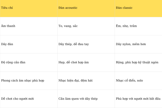162x108 pixels.
Task: Select 'Cần làm quen với dây thép' cell
Action: pyautogui.click(x=78, y=99)
